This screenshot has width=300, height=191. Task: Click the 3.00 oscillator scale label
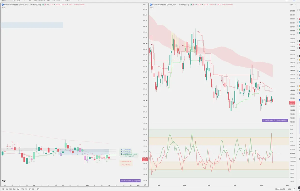(291, 129)
